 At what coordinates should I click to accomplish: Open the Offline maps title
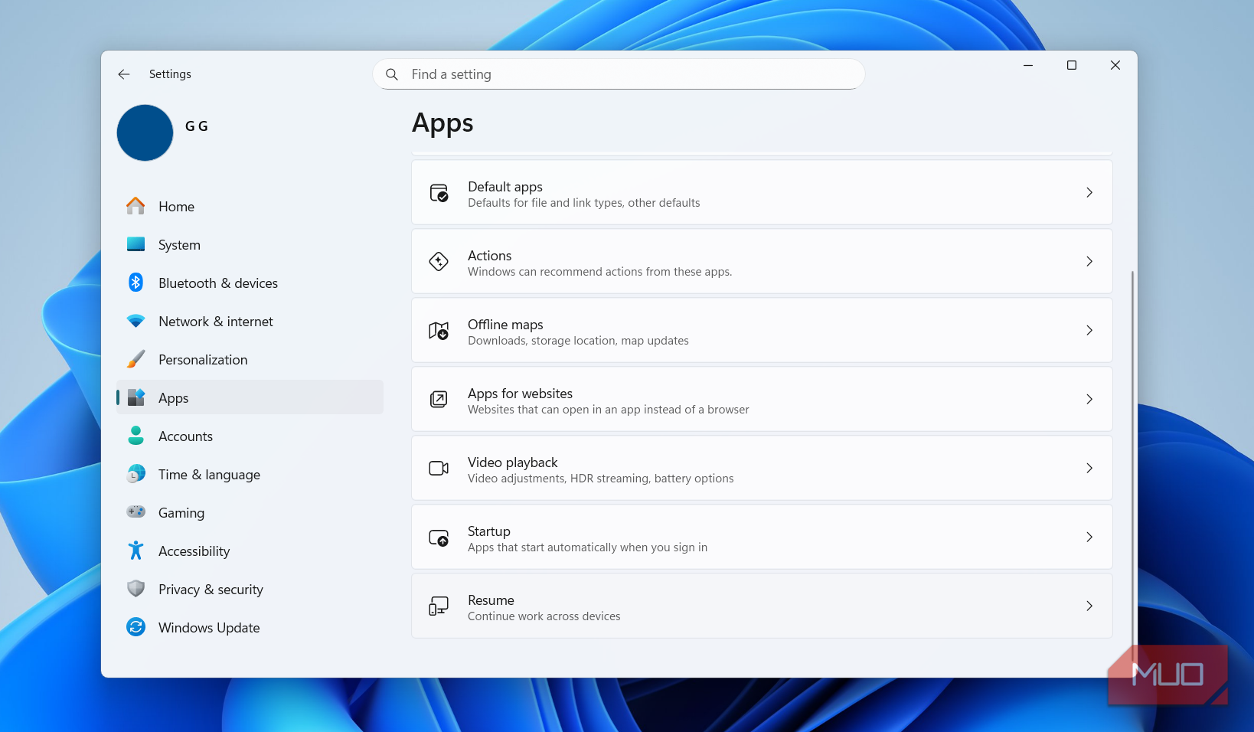point(505,325)
